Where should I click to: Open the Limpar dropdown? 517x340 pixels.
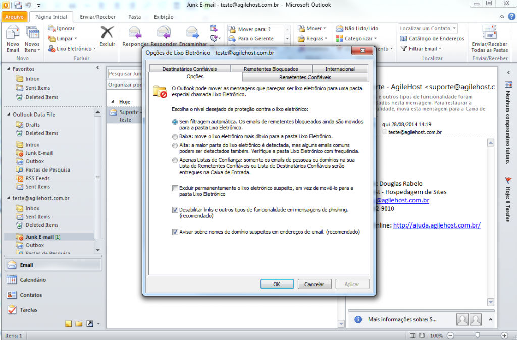coord(63,38)
